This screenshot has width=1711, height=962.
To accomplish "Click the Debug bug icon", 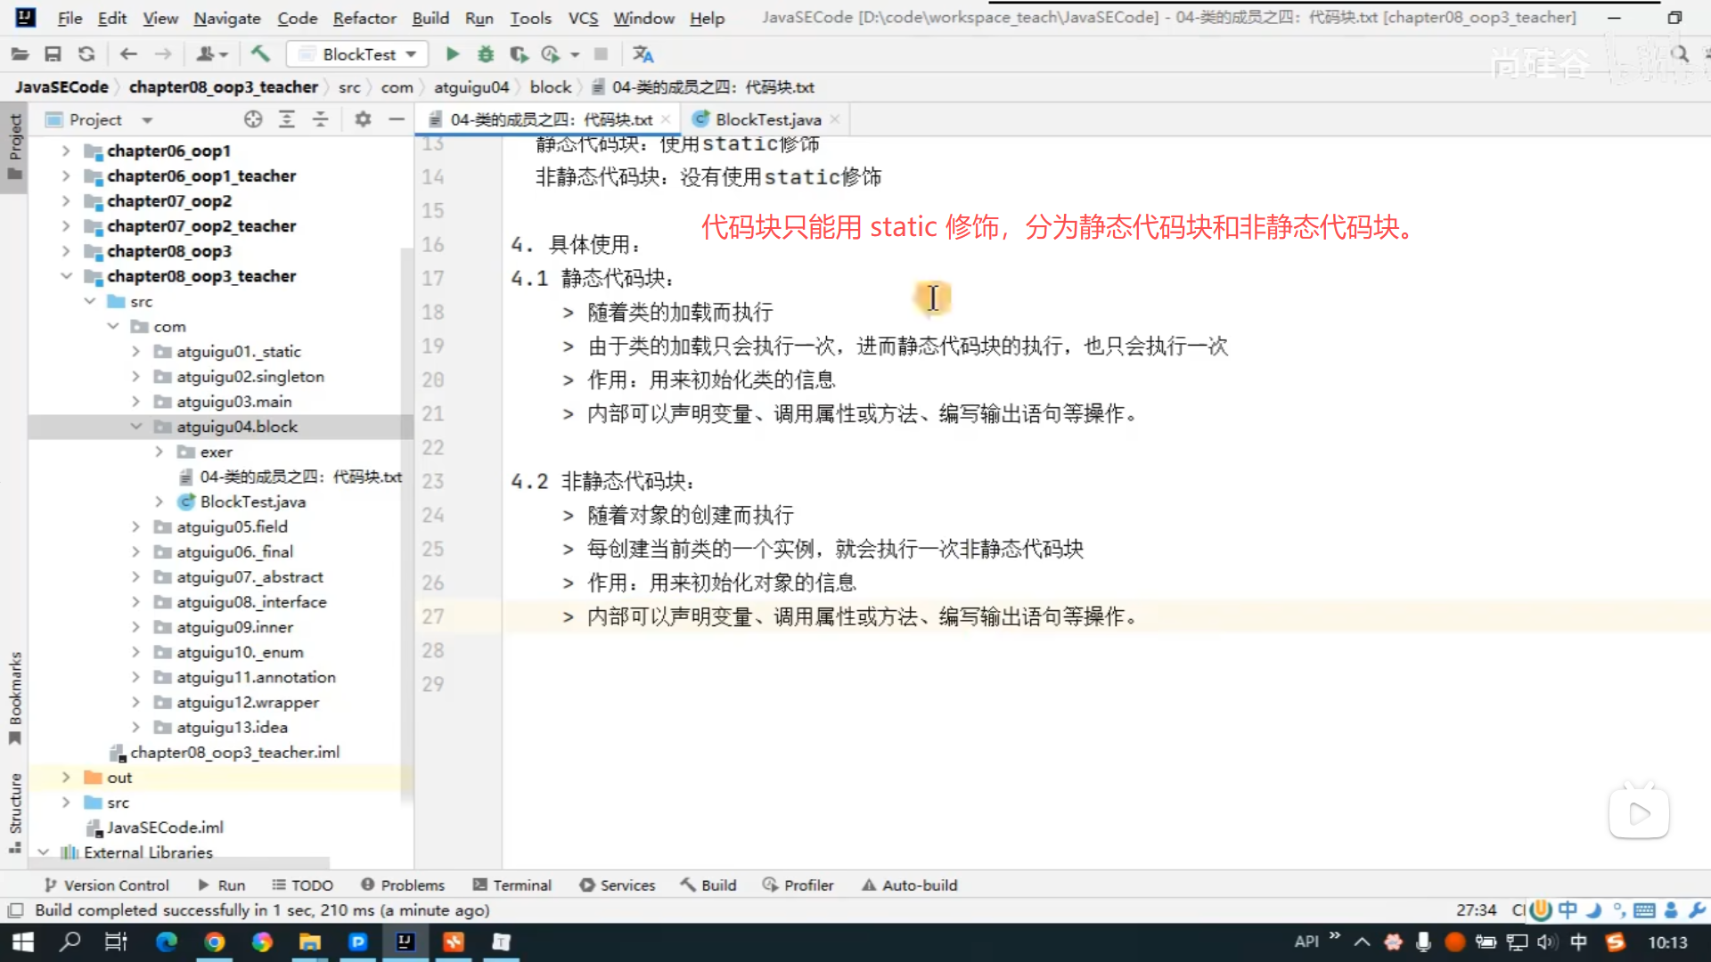I will point(486,54).
